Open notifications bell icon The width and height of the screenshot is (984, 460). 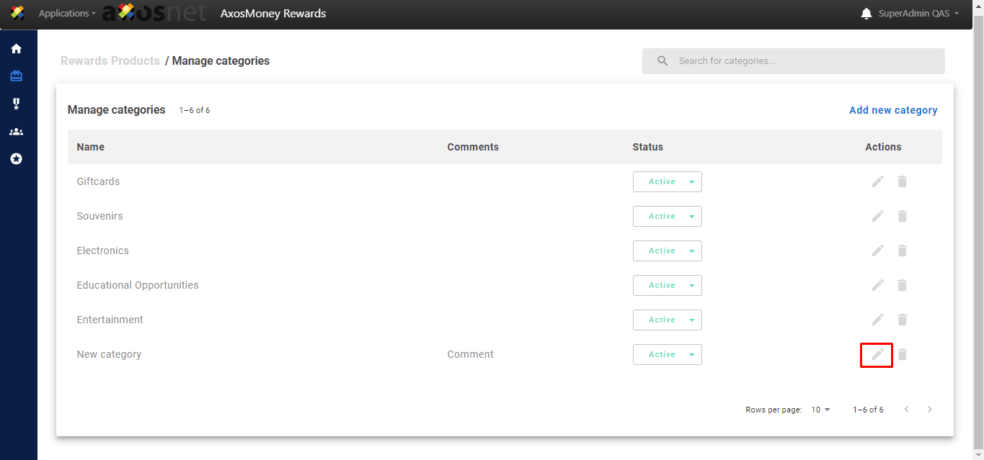coord(866,14)
